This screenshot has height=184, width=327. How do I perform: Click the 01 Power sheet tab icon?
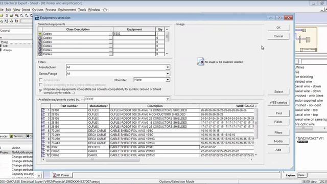pos(55,175)
